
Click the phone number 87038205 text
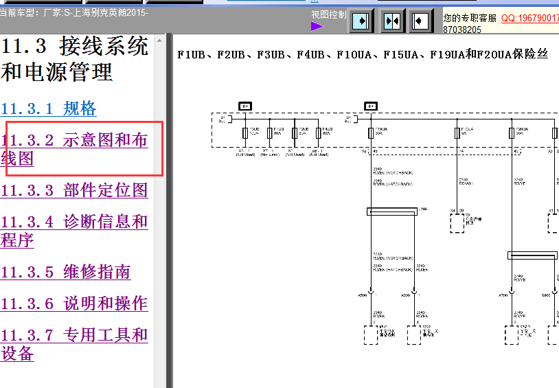462,30
